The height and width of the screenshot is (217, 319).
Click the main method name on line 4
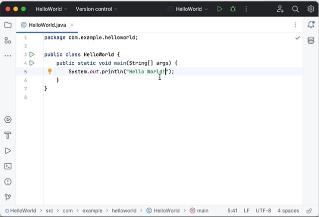pos(120,63)
